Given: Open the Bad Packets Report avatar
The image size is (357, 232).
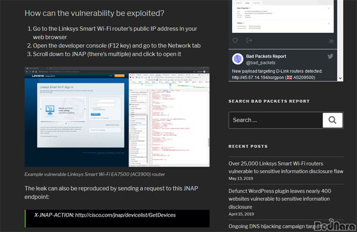Looking at the screenshot, I should (x=237, y=59).
